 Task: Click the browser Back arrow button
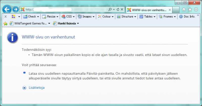click(7, 10)
